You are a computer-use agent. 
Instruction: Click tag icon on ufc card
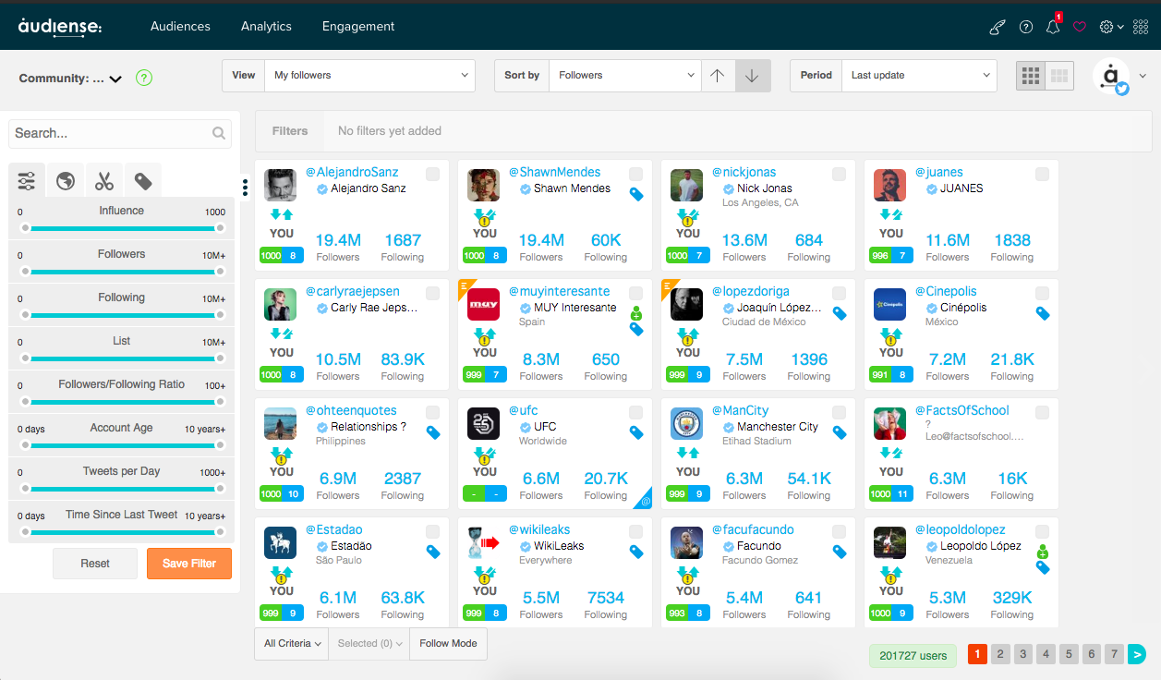[x=636, y=432]
